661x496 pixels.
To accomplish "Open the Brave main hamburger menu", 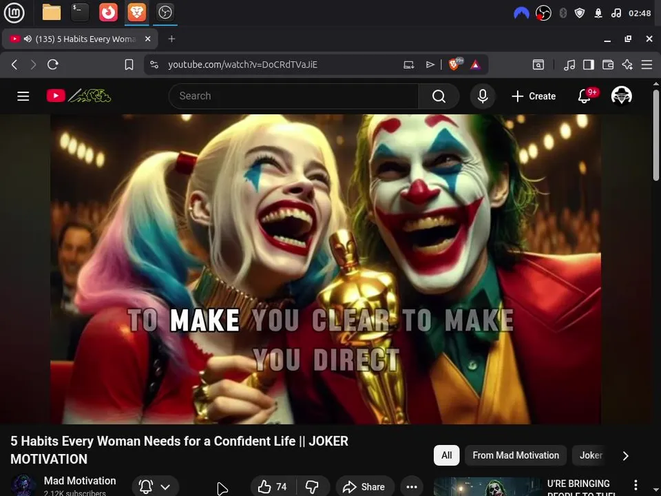I will point(647,65).
